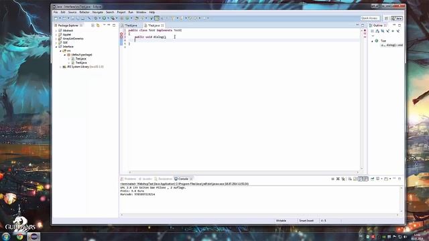429x241 pixels.
Task: Open the Run menu
Action: click(x=131, y=12)
